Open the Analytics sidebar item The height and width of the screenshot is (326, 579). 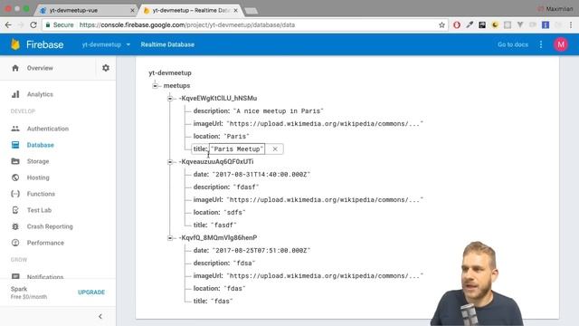point(40,94)
